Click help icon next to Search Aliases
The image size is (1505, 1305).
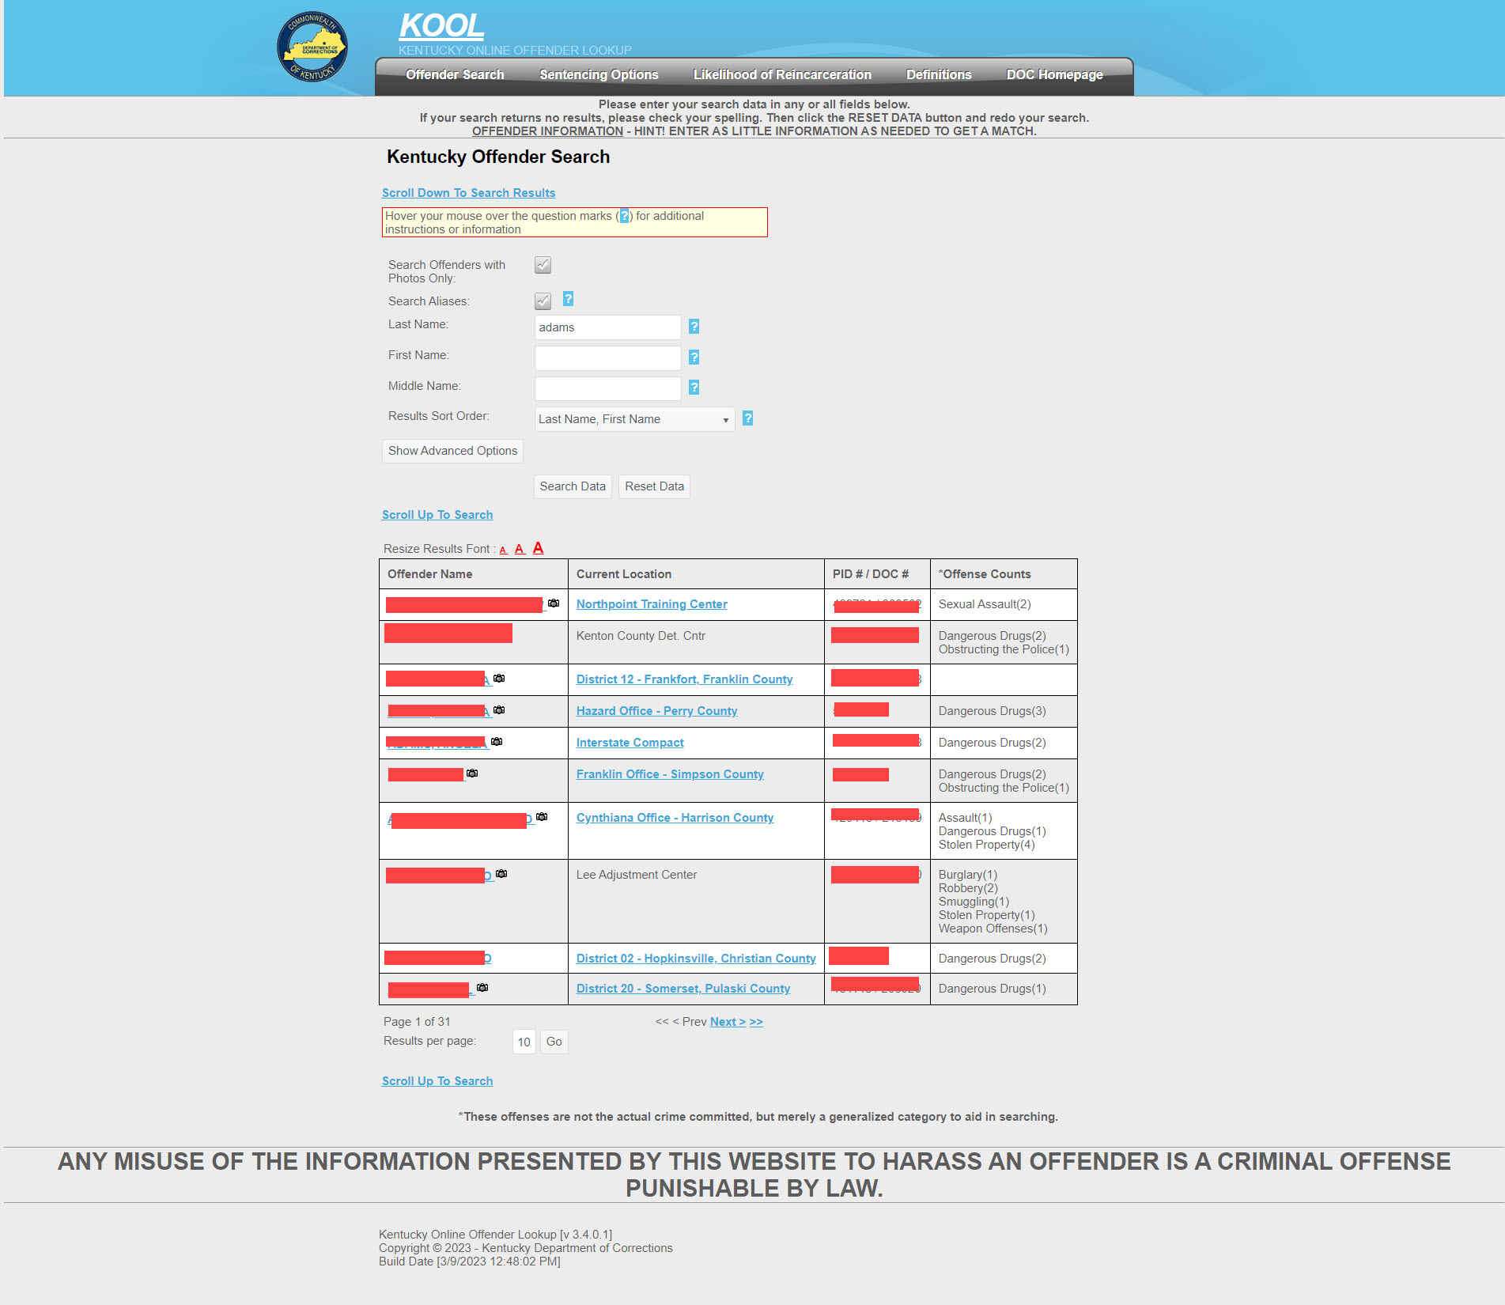568,299
